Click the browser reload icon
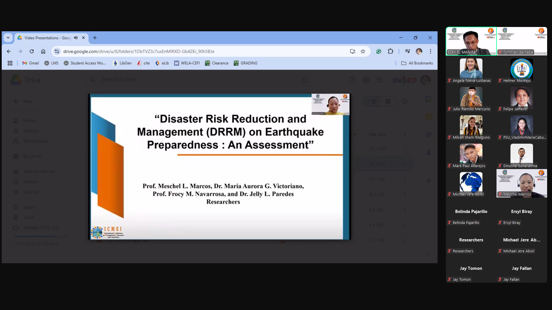The width and height of the screenshot is (552, 310). pos(32,51)
